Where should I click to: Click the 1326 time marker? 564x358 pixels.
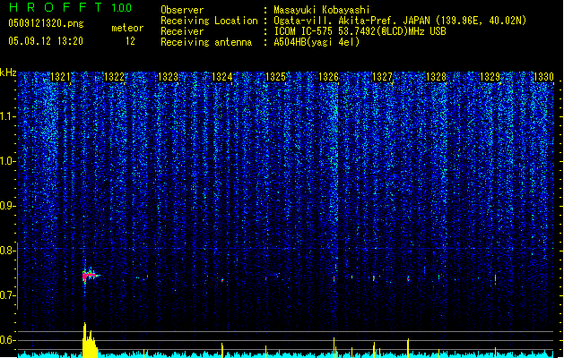point(329,77)
